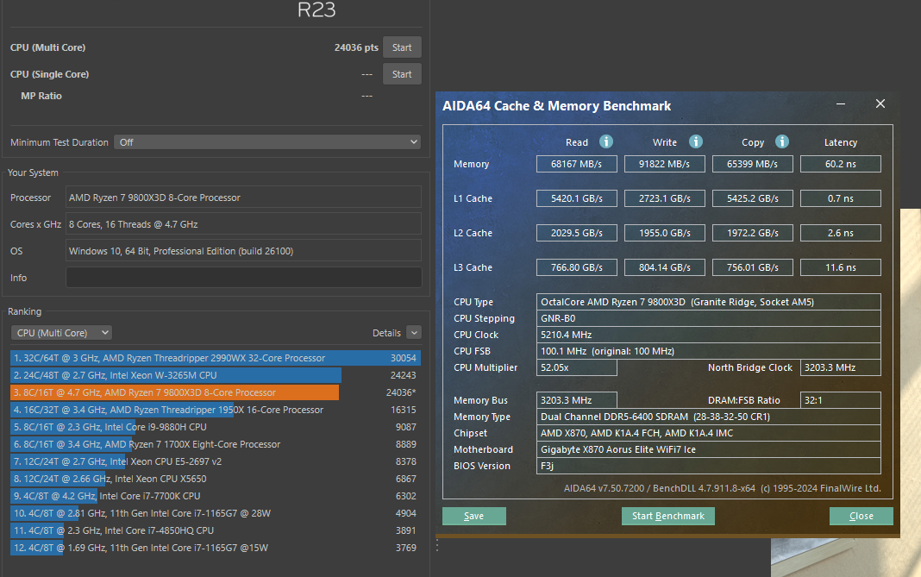The image size is (921, 577).
Task: Click the L2 Cache Write value 1955.0 GB/s
Action: coord(664,233)
